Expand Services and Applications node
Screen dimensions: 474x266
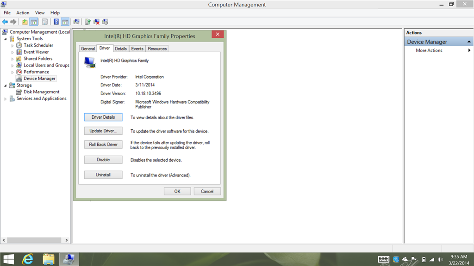[x=5, y=99]
